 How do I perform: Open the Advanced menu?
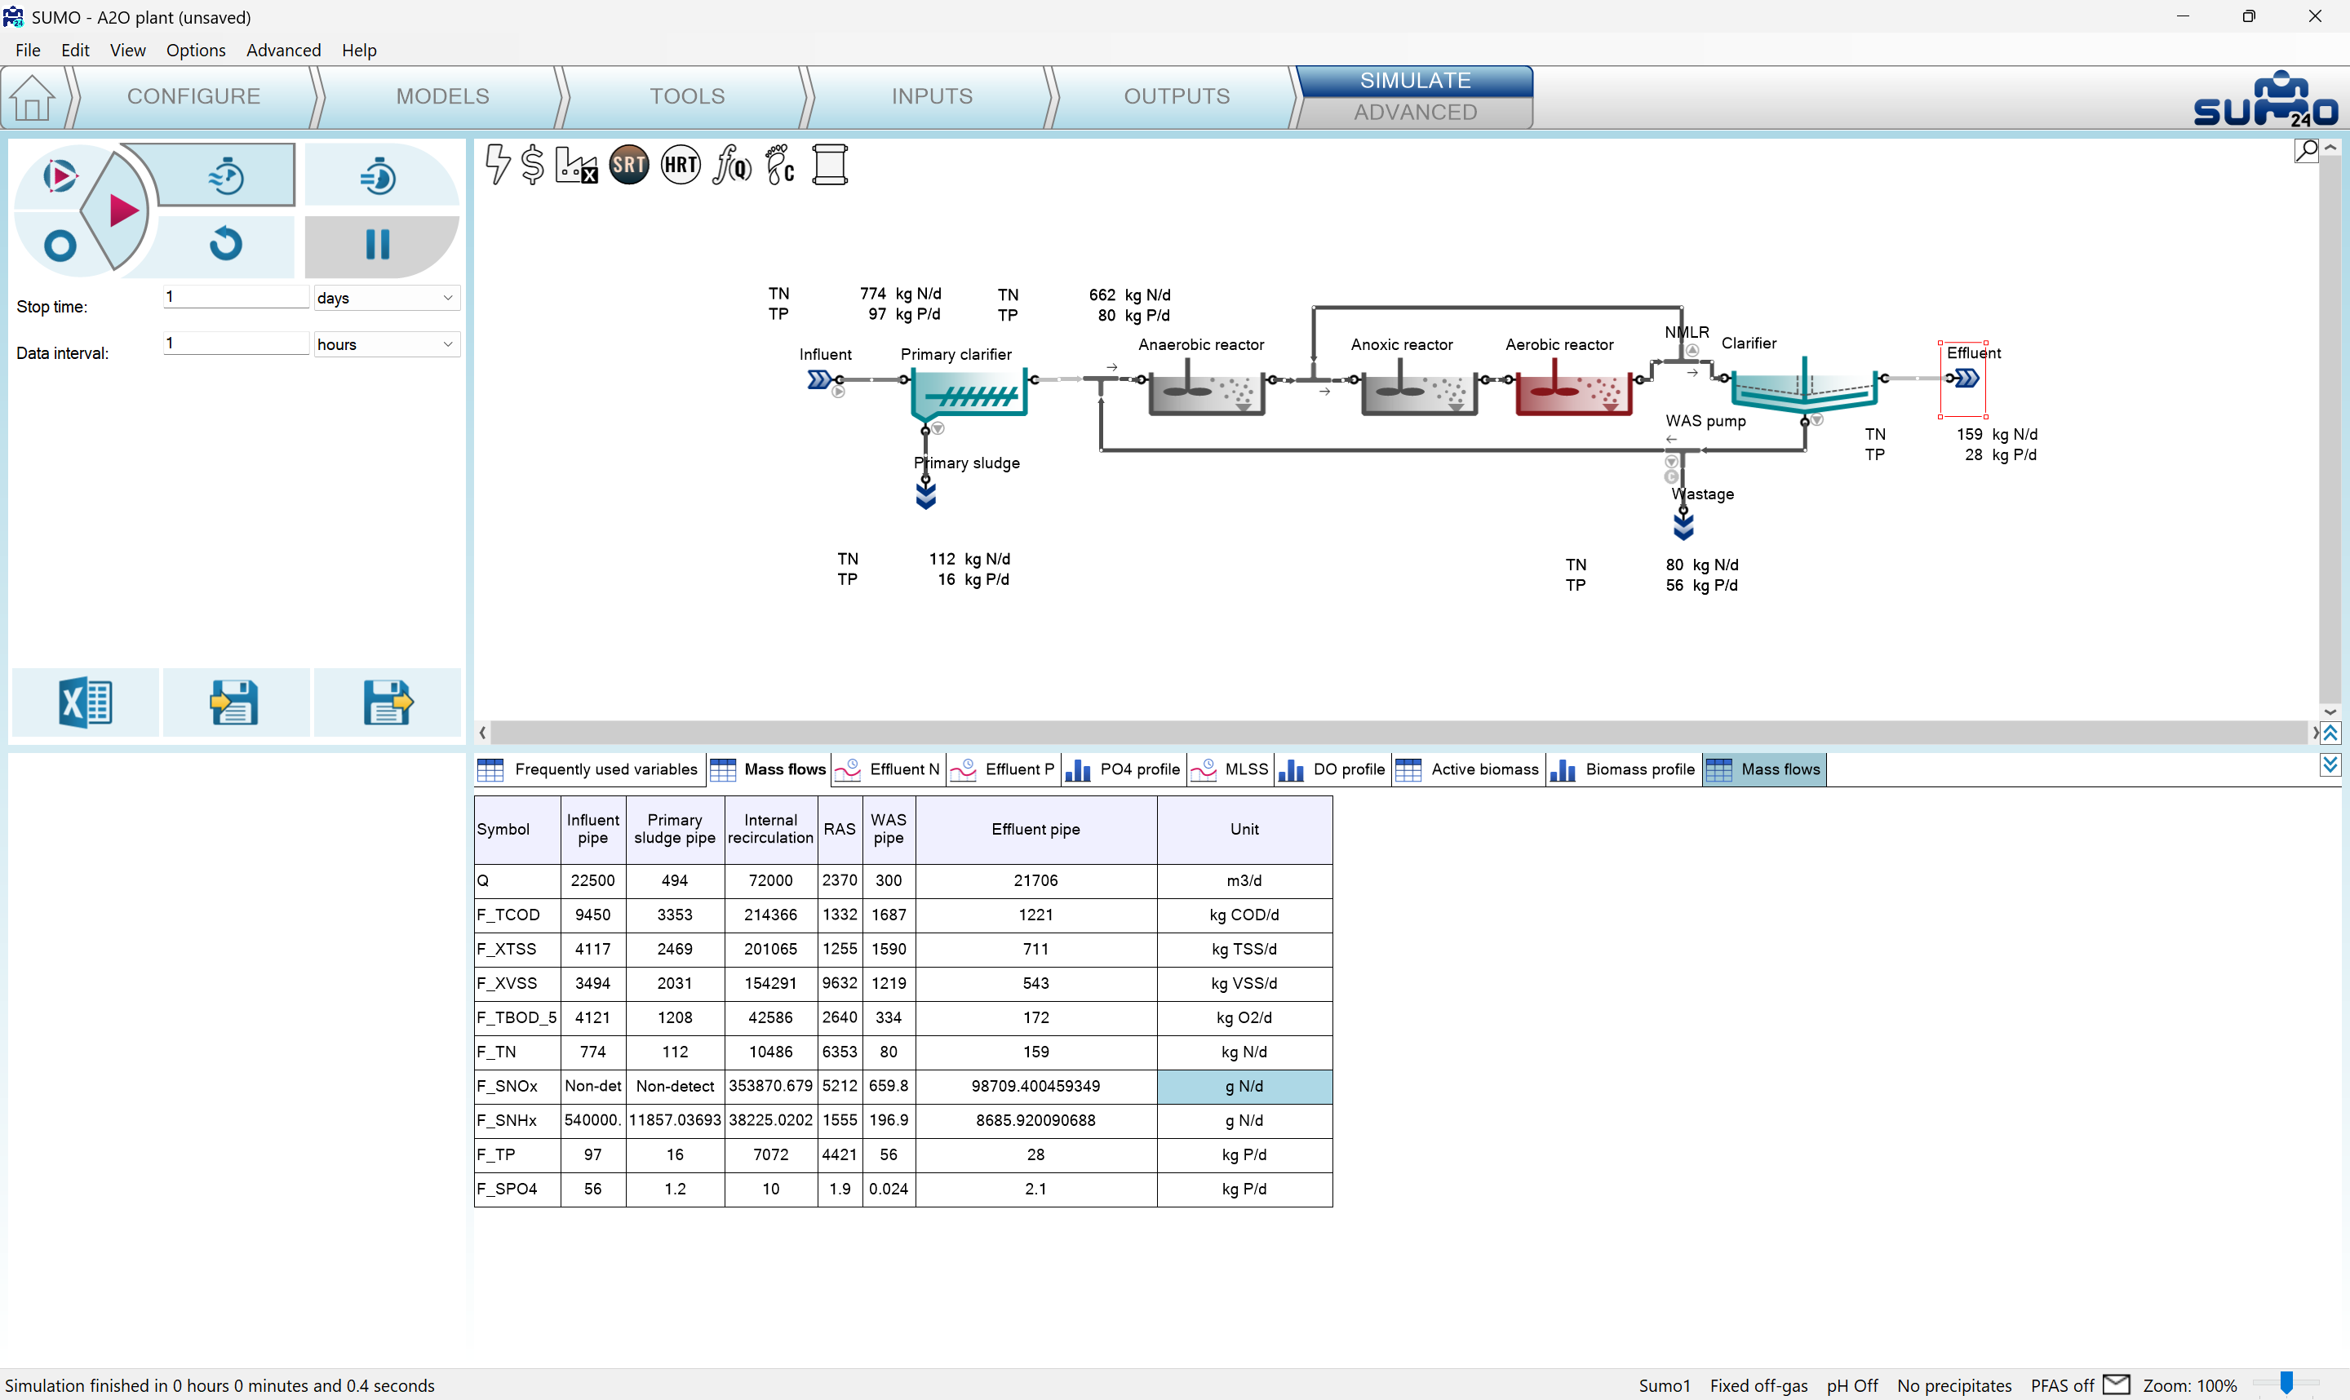click(x=283, y=50)
